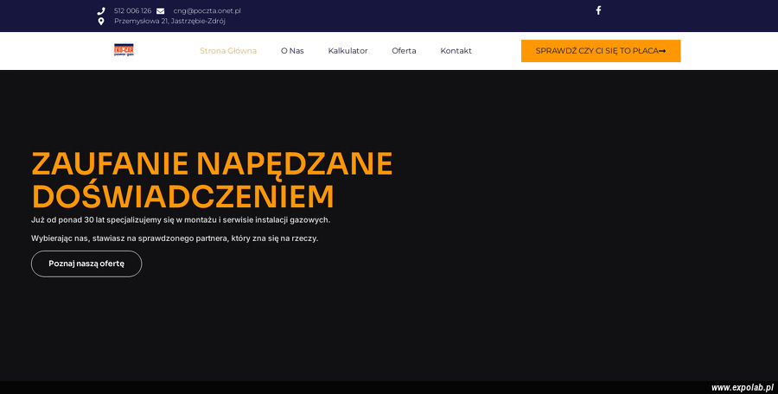Click the Przemysłowa 21 address text
This screenshot has width=778, height=394.
(x=169, y=22)
